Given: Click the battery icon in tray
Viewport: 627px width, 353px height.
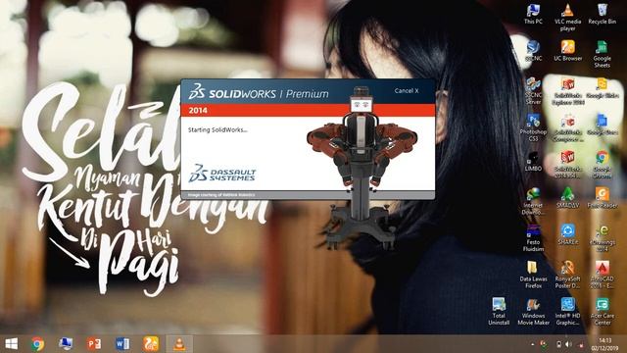Looking at the screenshot, I should (x=558, y=344).
